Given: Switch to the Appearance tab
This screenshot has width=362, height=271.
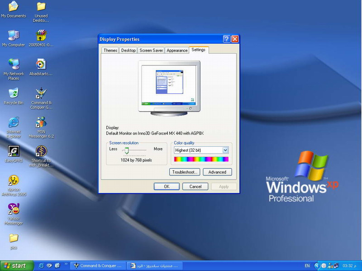Looking at the screenshot, I should pyautogui.click(x=177, y=50).
